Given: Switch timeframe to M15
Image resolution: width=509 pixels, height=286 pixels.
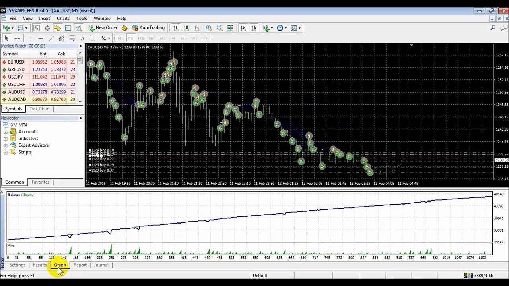Looking at the screenshot, I should click(x=142, y=38).
